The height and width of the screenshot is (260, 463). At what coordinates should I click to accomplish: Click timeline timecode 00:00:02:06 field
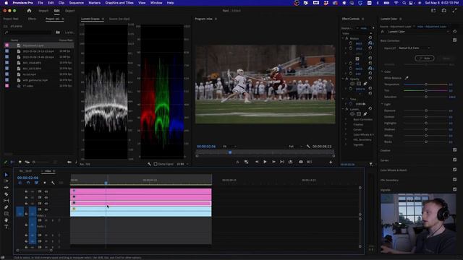(27, 178)
